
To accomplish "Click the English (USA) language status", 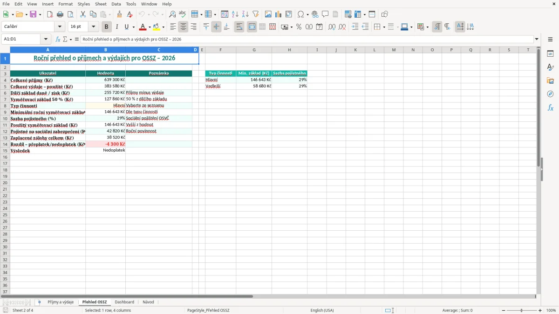I will click(x=322, y=310).
